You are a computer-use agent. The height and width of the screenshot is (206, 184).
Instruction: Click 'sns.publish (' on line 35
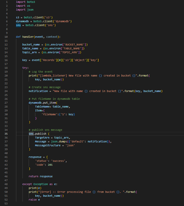pos(39,134)
